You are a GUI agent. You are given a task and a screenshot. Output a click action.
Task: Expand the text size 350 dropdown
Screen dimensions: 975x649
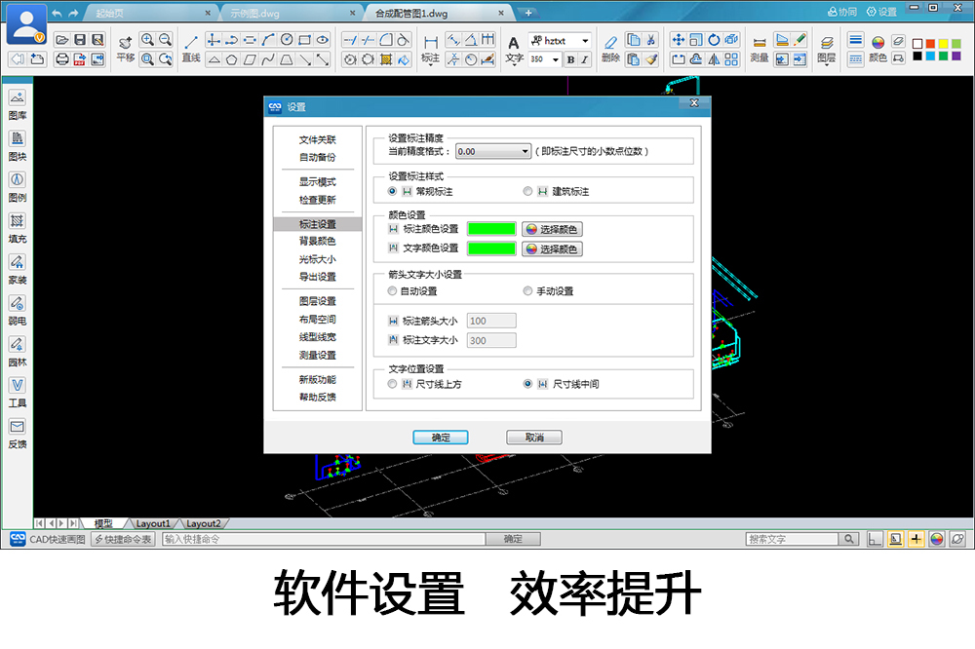point(555,59)
